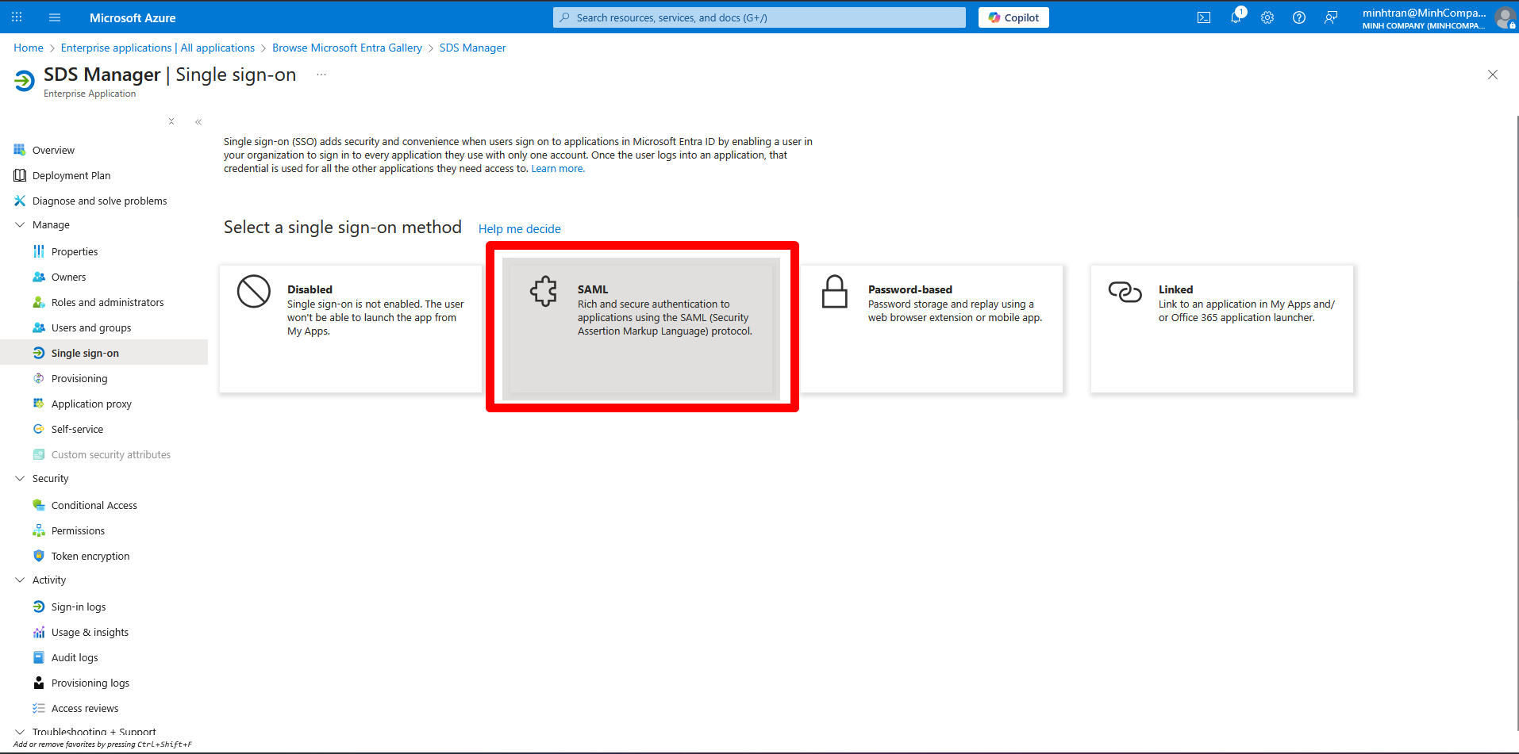Follow the Learn more link
Screen dimensions: 1519x754
(558, 169)
